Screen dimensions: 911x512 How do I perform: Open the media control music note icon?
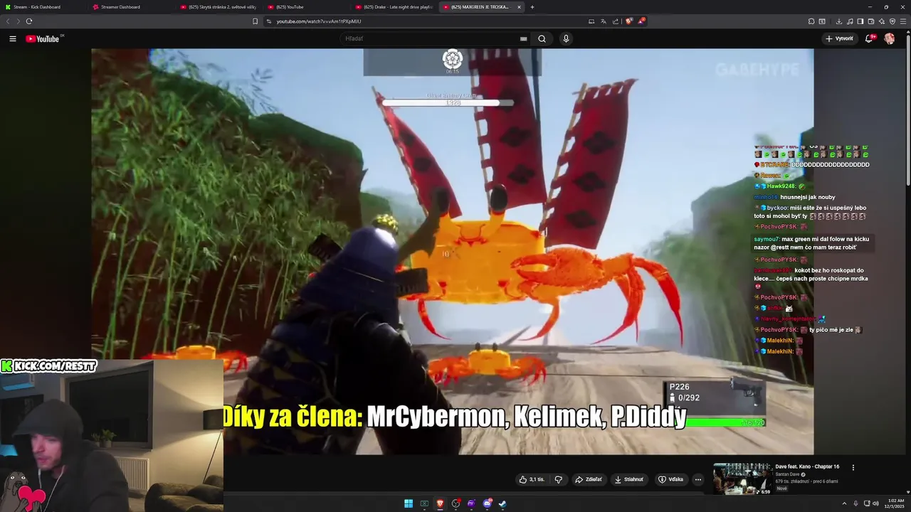(851, 21)
